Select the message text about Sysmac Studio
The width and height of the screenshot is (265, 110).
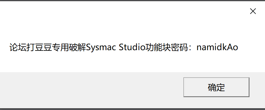point(124,48)
